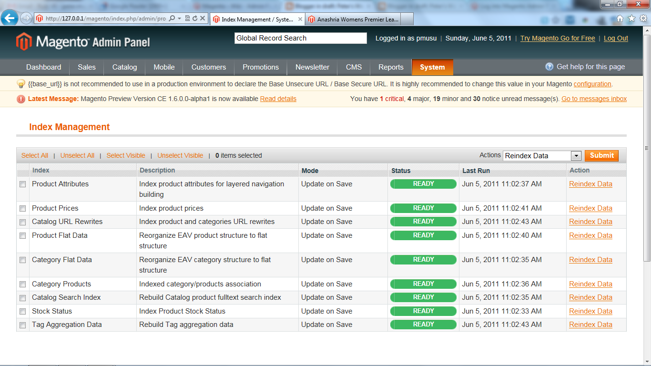Reindex Data for Product Prices row
The image size is (651, 366).
click(x=590, y=208)
